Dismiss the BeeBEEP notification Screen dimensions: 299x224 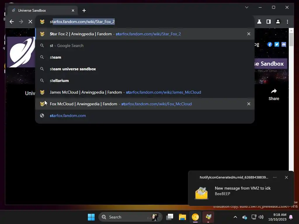click(x=286, y=177)
